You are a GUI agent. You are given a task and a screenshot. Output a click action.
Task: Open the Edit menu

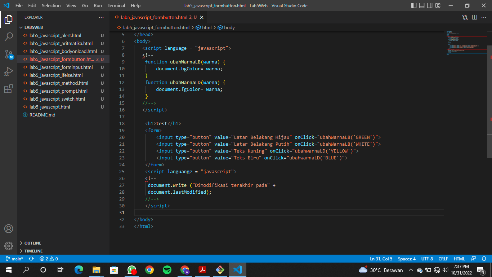32,5
